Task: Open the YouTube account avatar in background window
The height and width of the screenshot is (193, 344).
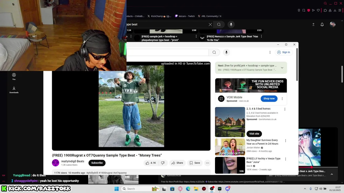Action: pyautogui.click(x=333, y=24)
